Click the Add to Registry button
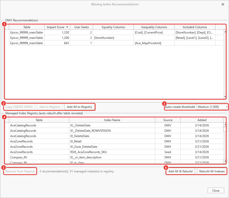229x198 pixels. pos(50,107)
